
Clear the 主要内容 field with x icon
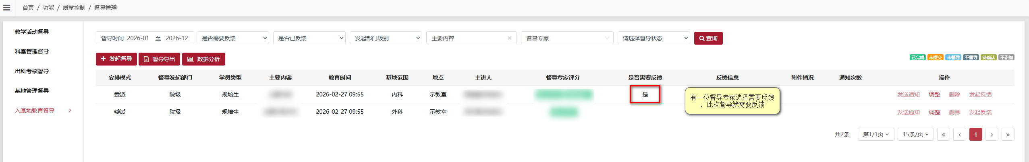click(x=510, y=38)
